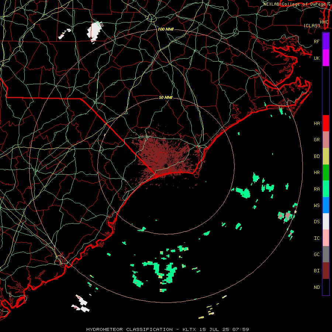Select the light pink IC swatch

point(326,238)
